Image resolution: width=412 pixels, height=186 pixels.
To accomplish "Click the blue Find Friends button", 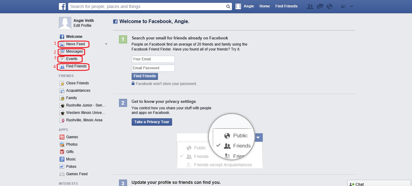I will pyautogui.click(x=145, y=76).
